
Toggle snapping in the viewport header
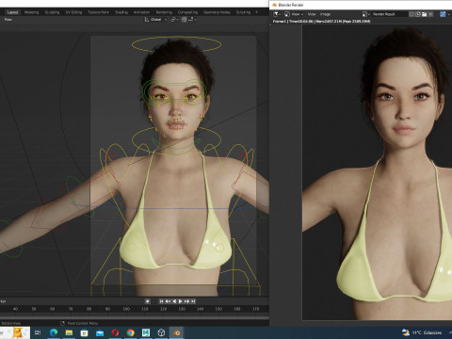point(184,20)
